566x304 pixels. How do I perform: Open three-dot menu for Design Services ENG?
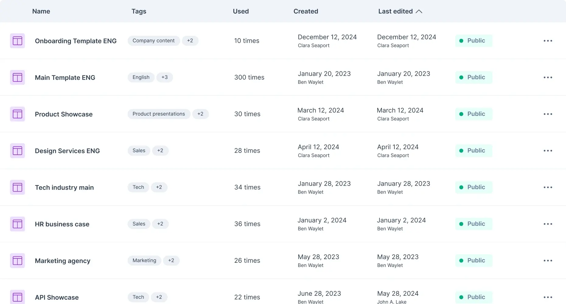[x=548, y=151]
